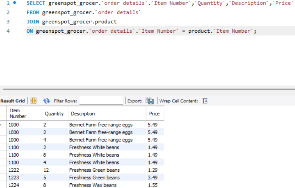Click the Quantity cell showing 5
The image size is (295, 188).
[55, 177]
